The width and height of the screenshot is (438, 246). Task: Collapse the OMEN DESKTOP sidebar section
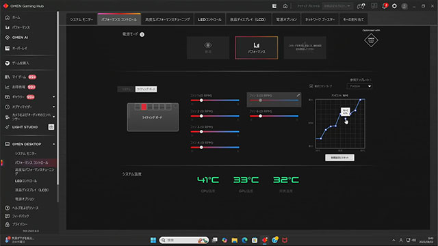[54, 144]
